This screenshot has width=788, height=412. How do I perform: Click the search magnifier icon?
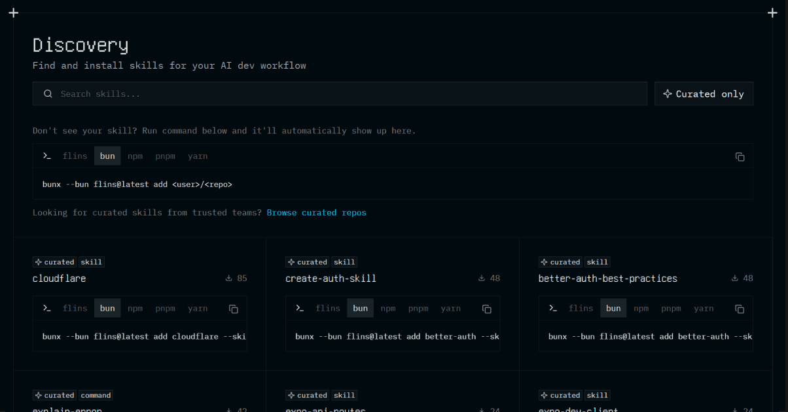(x=48, y=94)
